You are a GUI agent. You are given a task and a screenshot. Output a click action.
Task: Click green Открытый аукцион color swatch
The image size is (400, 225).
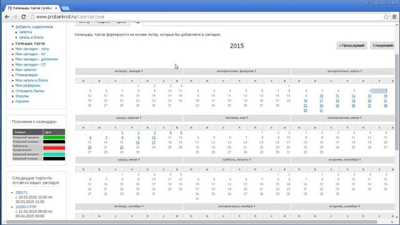coord(54,137)
